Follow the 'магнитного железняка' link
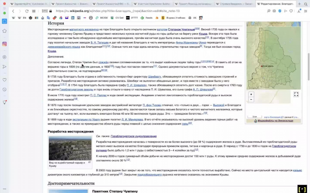The width and height of the screenshot is (310, 193). [84, 29]
